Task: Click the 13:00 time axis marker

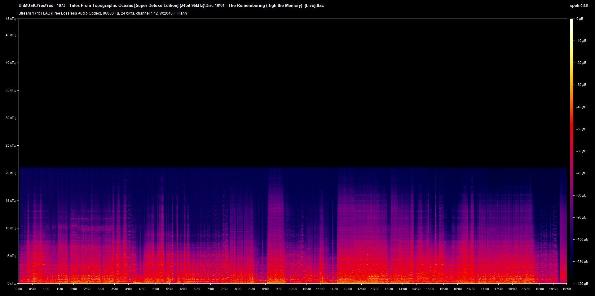Action: click(x=375, y=289)
